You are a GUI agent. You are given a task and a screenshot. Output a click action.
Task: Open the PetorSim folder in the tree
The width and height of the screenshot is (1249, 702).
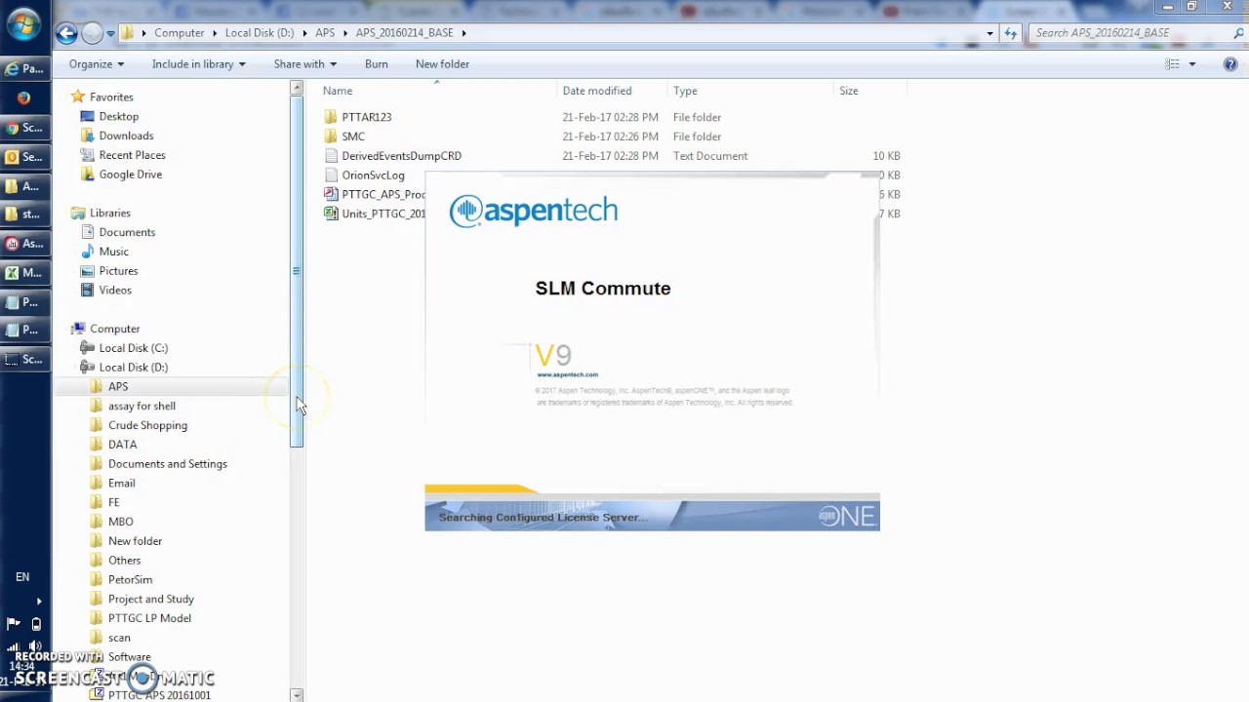click(x=130, y=580)
